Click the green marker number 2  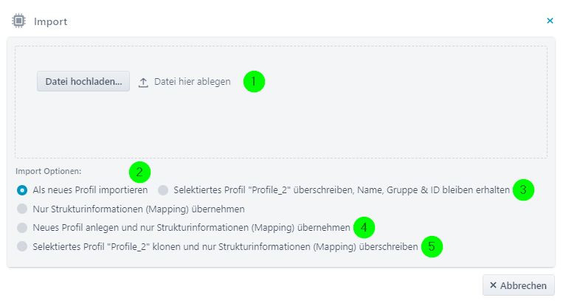[139, 173]
